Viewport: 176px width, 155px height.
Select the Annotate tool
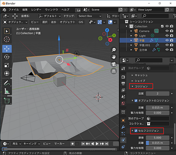(7, 83)
